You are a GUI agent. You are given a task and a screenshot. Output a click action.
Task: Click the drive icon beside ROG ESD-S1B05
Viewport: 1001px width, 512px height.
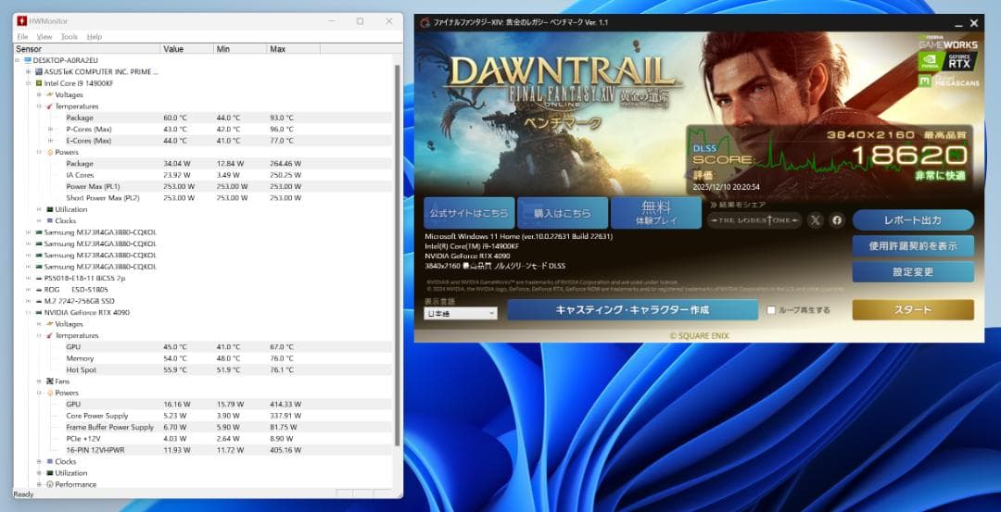click(39, 290)
